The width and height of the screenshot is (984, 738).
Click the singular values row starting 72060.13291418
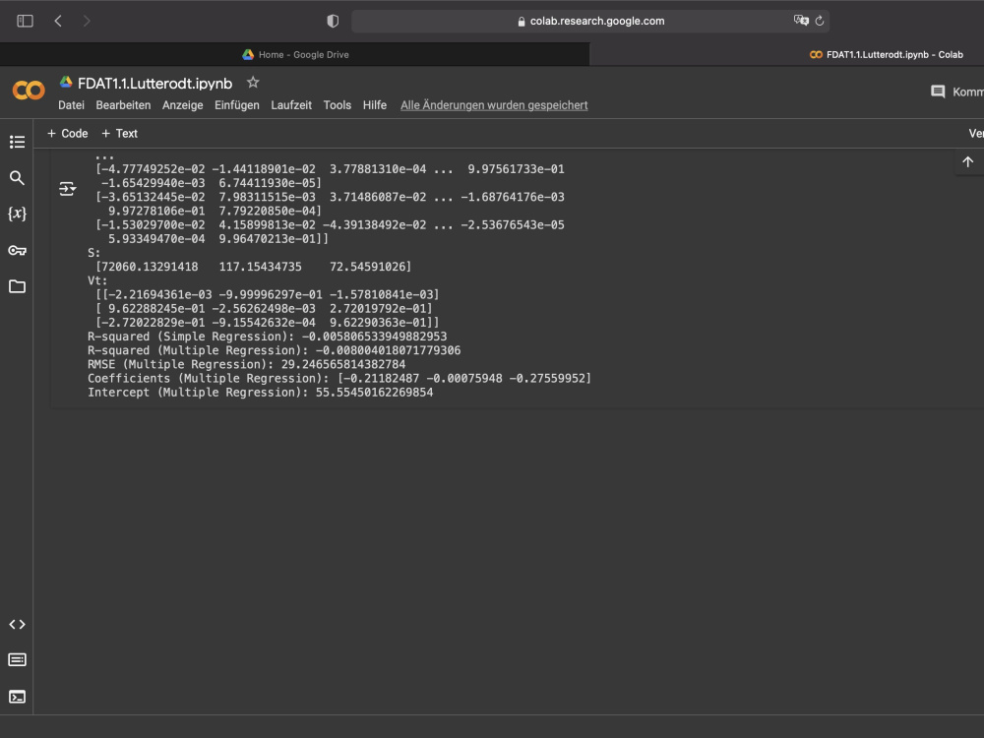coord(254,267)
